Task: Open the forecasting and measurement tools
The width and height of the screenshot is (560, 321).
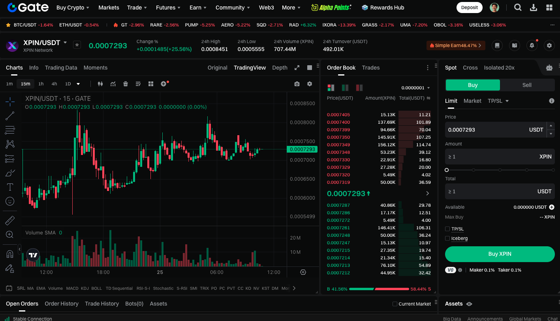Action: (x=10, y=159)
